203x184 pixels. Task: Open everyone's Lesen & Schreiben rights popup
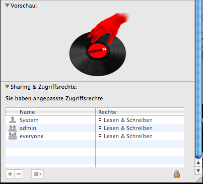point(125,136)
